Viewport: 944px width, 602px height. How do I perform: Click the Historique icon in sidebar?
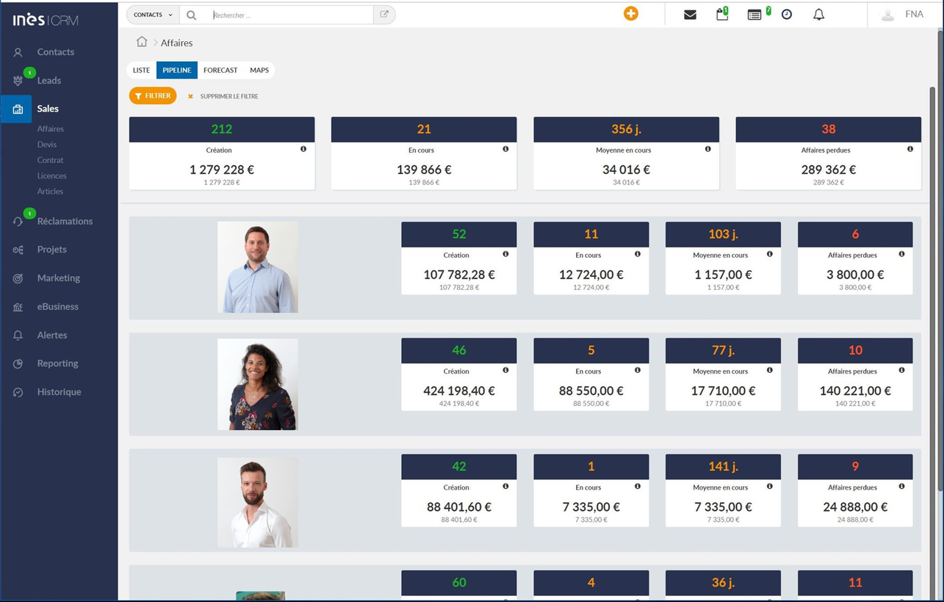coord(18,392)
